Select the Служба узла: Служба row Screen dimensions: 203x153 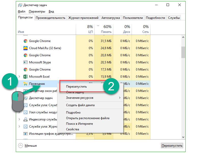(43, 105)
